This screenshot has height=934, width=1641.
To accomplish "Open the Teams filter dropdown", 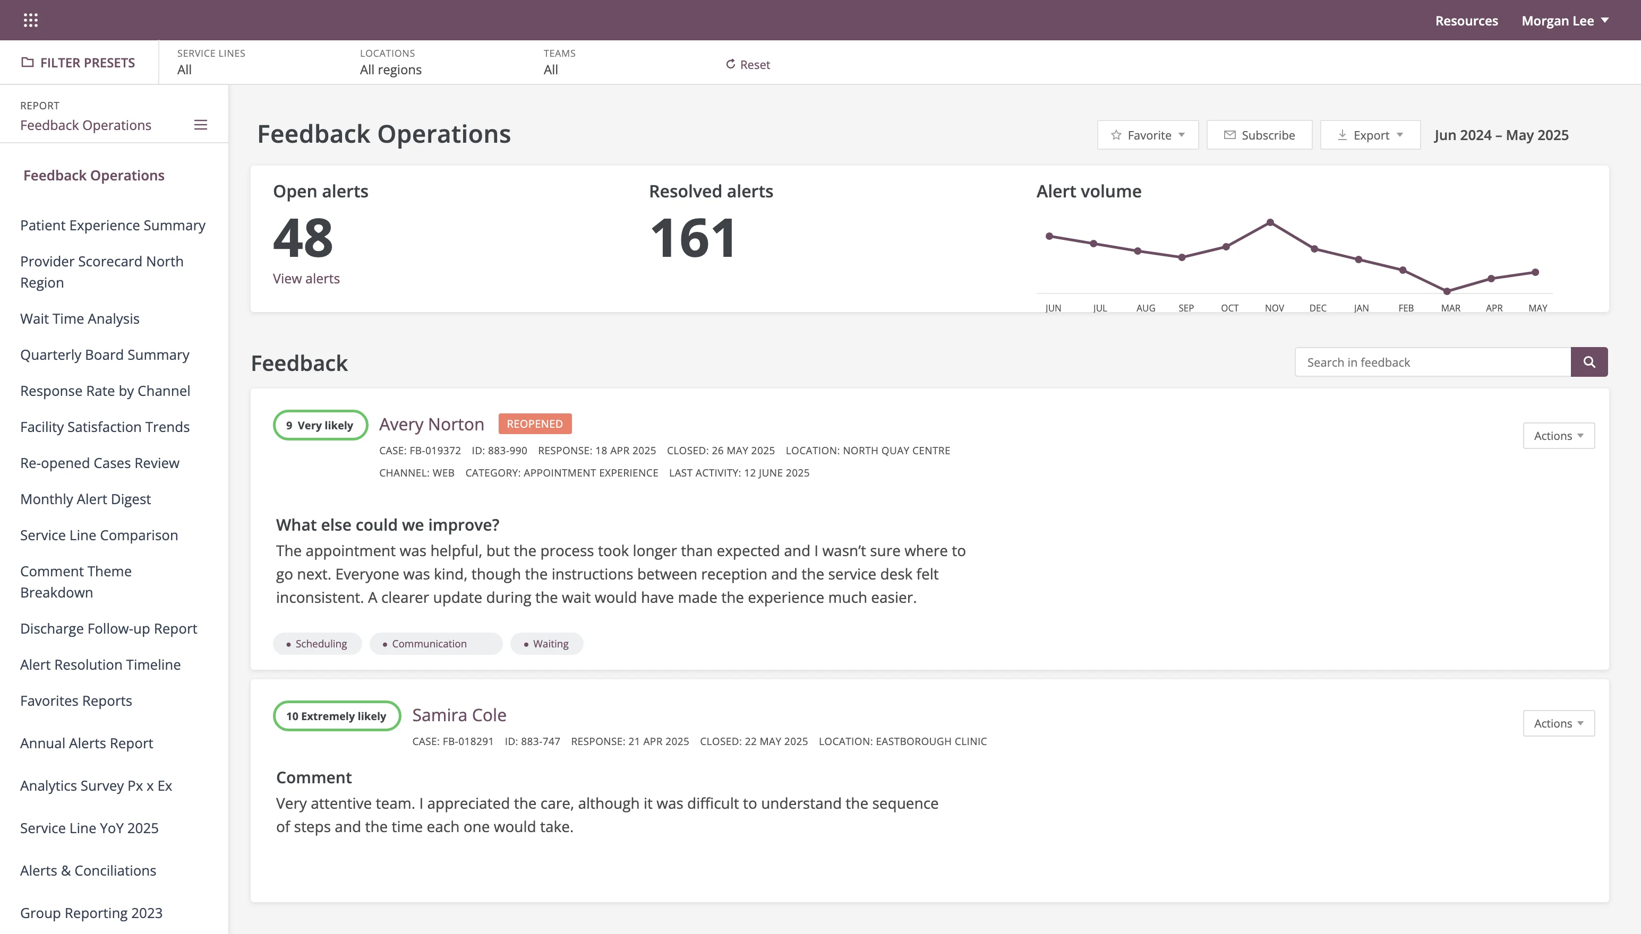I will (x=559, y=62).
